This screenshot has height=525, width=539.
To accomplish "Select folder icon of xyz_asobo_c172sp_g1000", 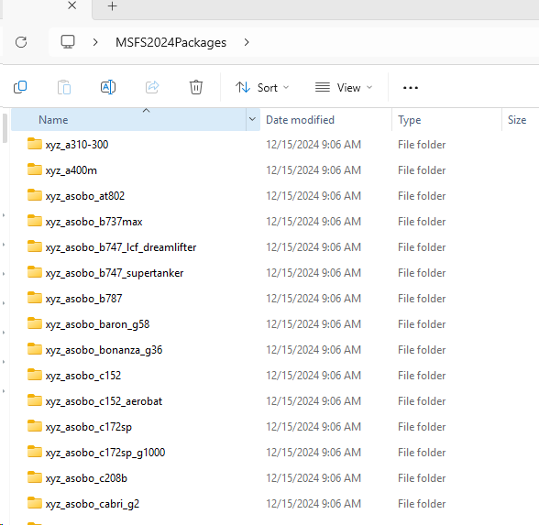I will click(x=35, y=452).
